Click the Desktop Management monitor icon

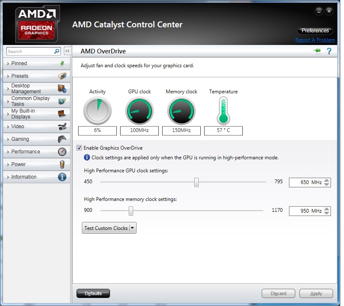tap(62, 89)
